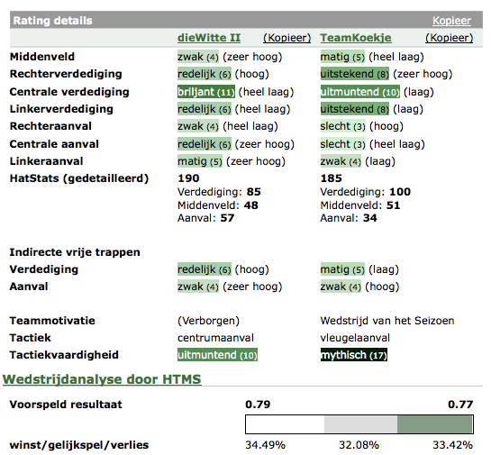Click the Verdediging: 100 value

coord(366,192)
